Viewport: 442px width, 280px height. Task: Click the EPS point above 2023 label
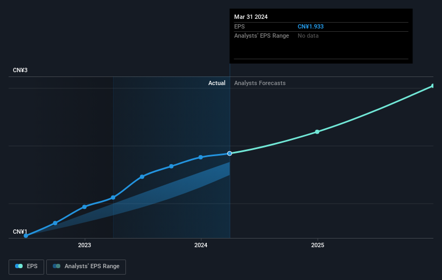(85, 207)
